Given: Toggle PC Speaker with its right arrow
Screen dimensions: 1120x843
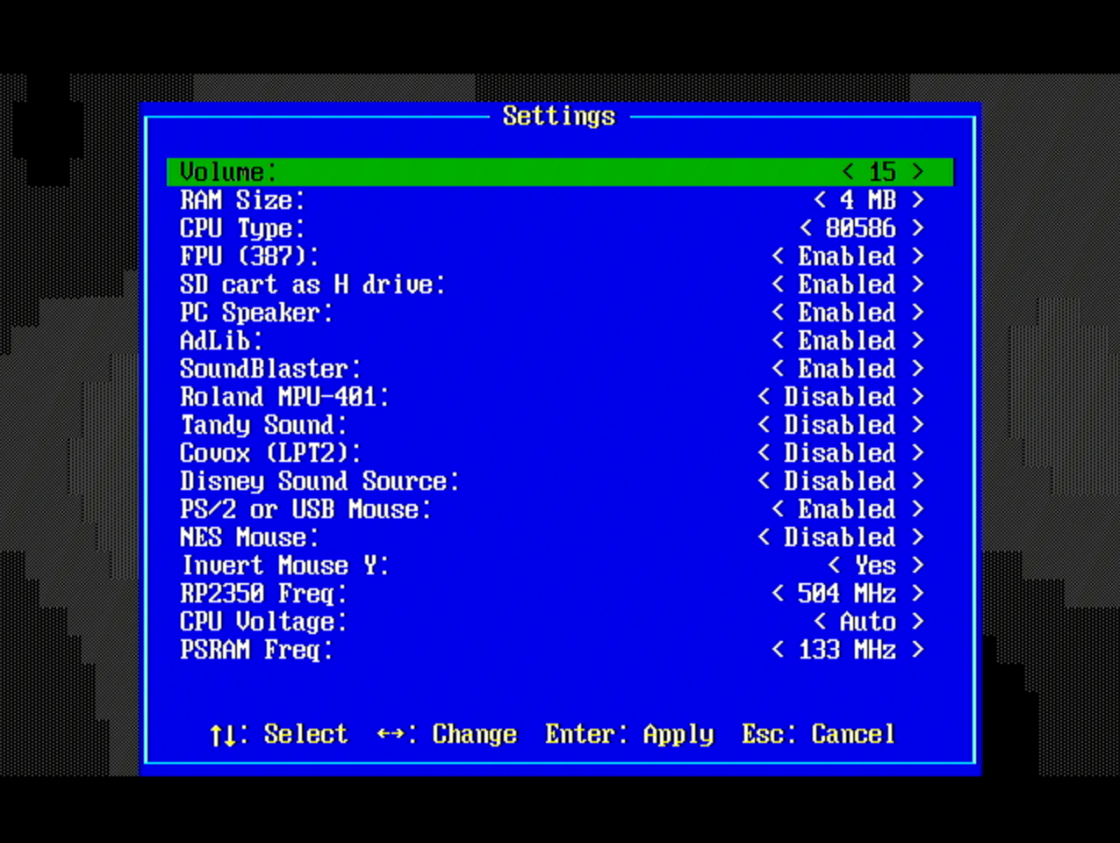Looking at the screenshot, I should pos(917,313).
